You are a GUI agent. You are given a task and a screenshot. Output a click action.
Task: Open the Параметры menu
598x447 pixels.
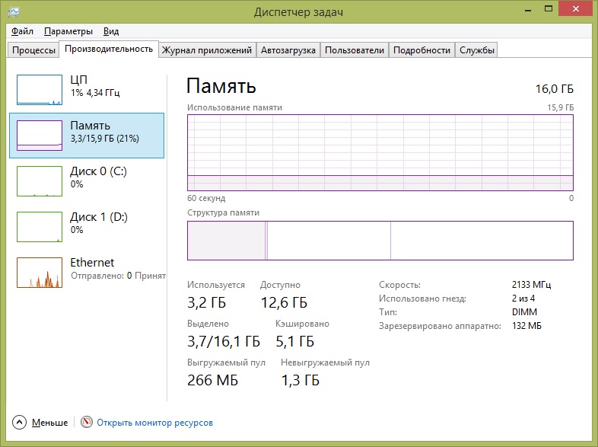click(68, 31)
